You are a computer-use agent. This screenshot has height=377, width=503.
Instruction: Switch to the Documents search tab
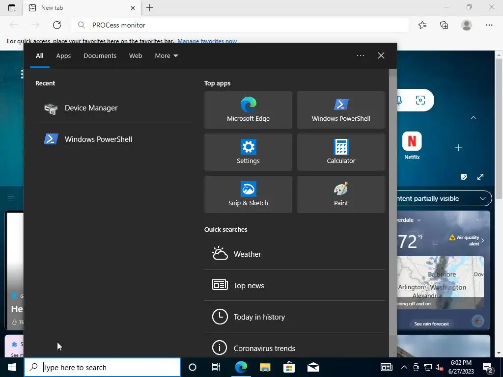click(x=100, y=56)
